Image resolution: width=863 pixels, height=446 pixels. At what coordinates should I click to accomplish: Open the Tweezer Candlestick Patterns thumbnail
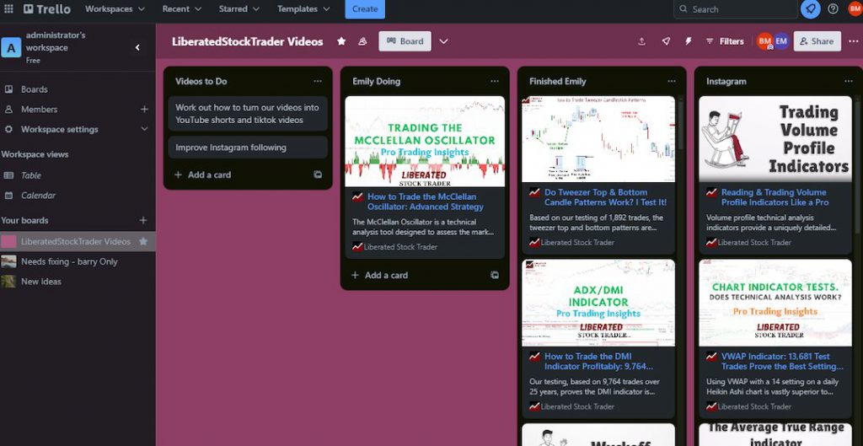tap(598, 139)
